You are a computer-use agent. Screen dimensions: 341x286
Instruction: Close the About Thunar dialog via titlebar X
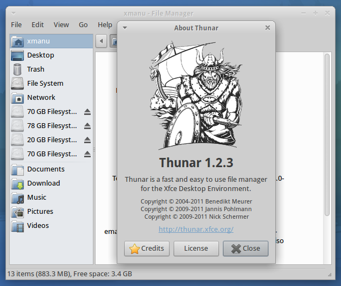tap(268, 28)
